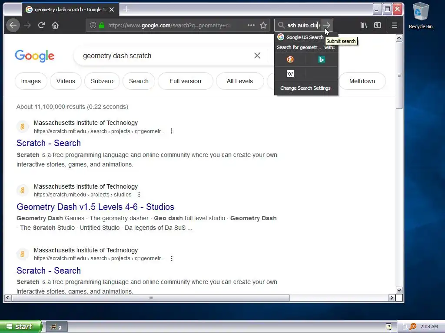Select the Meltdown chip

pos(362,81)
